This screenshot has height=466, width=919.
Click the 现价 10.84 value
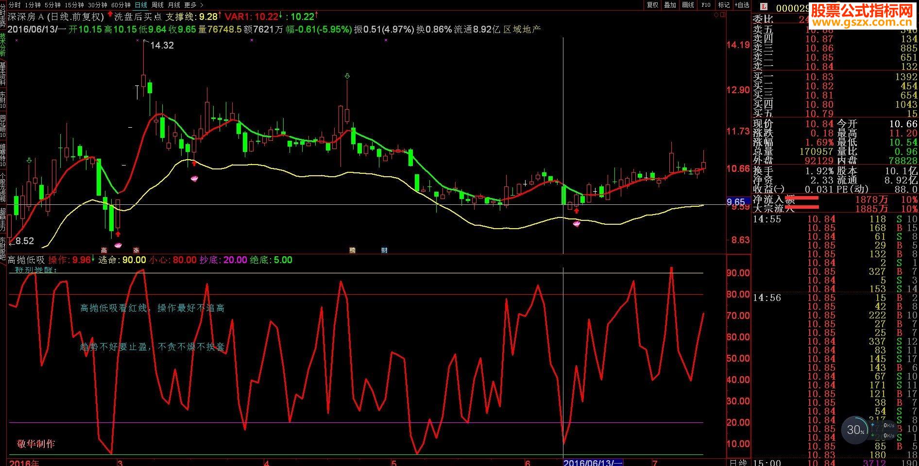click(820, 124)
